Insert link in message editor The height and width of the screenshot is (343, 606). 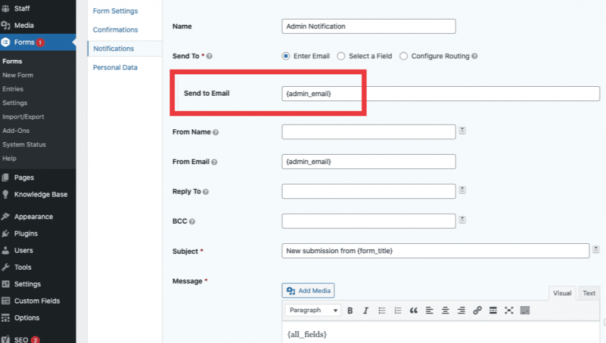click(478, 311)
